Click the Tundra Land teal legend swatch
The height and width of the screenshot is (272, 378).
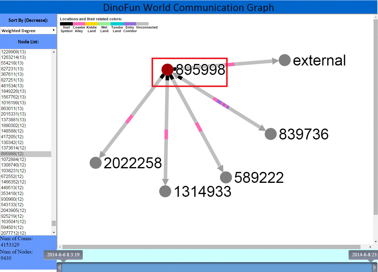(117, 24)
